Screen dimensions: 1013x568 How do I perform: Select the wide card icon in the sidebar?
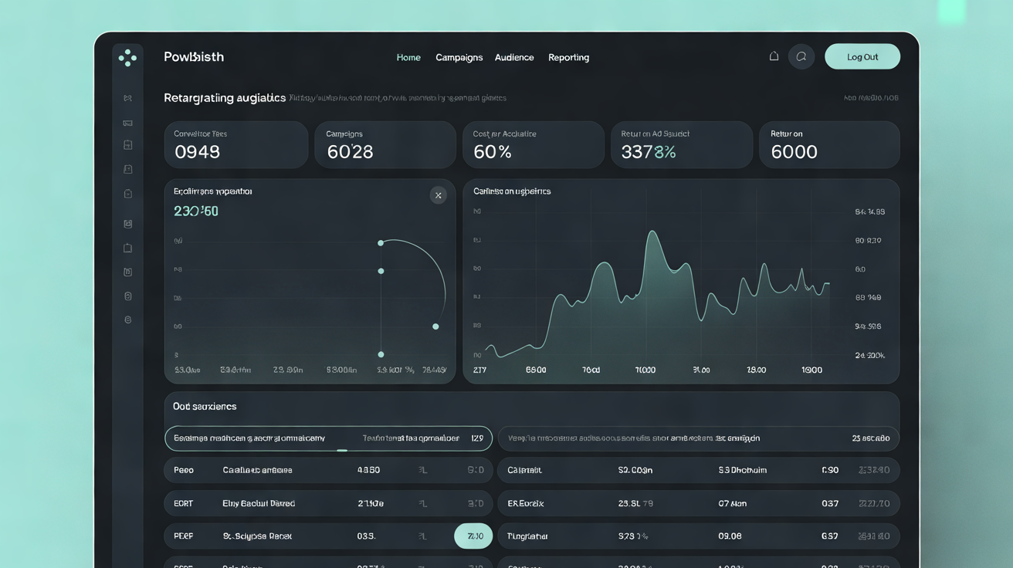point(128,123)
